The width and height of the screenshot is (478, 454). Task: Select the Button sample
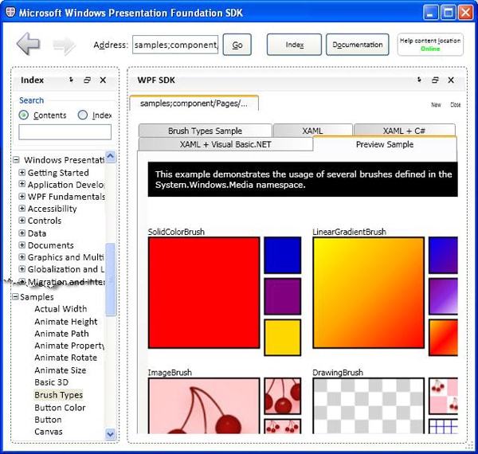[x=48, y=420]
